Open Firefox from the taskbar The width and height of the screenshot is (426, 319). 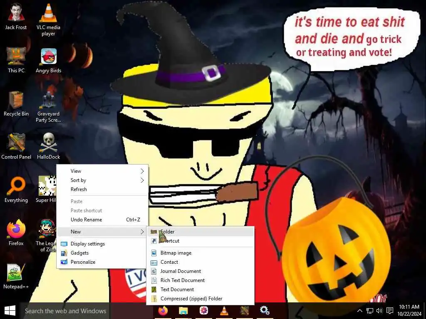coord(163,311)
